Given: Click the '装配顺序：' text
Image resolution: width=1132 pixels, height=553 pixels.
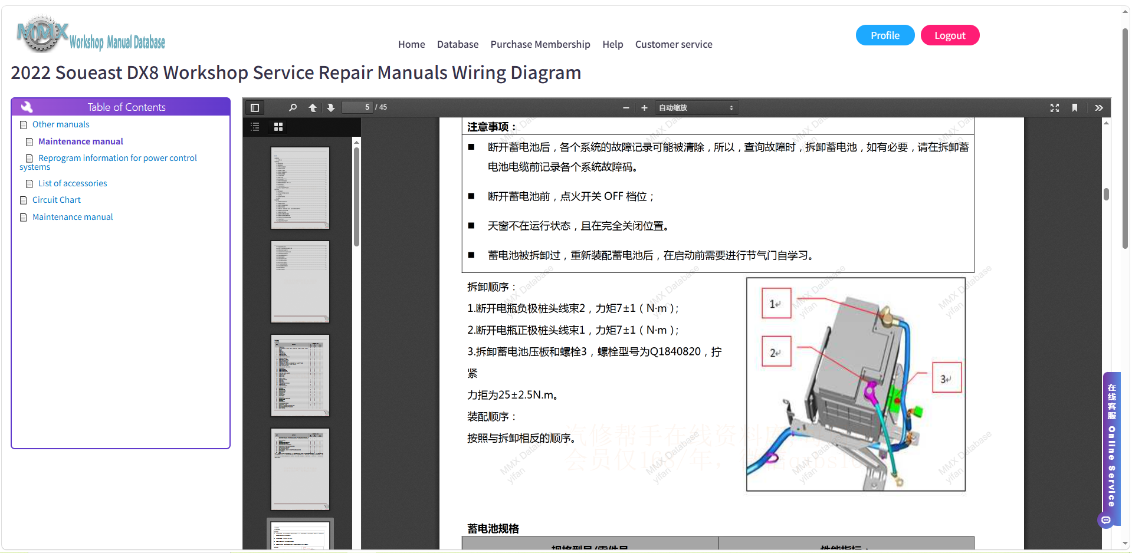Looking at the screenshot, I should coord(492,417).
